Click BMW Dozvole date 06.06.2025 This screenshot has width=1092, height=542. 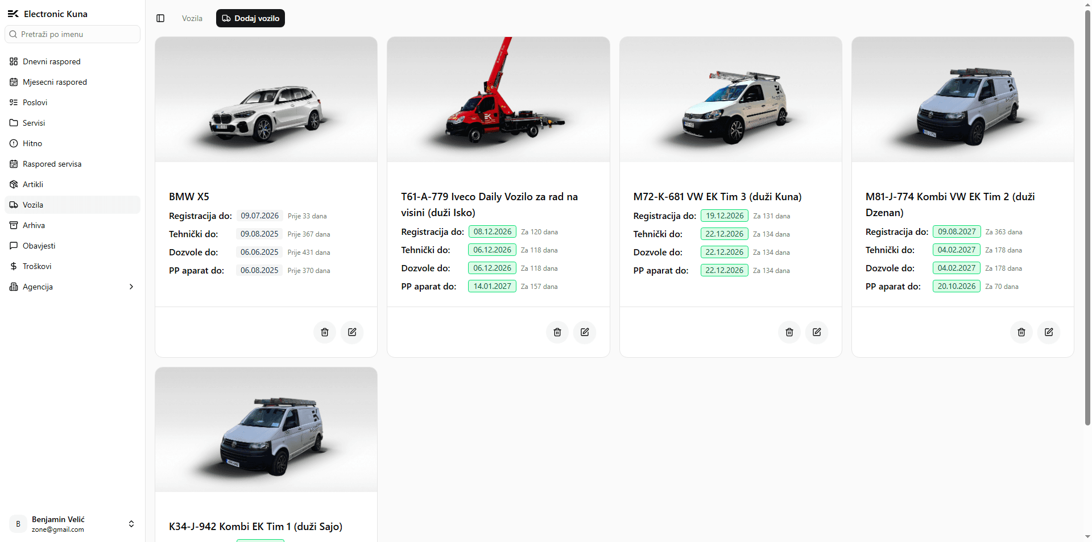259,252
